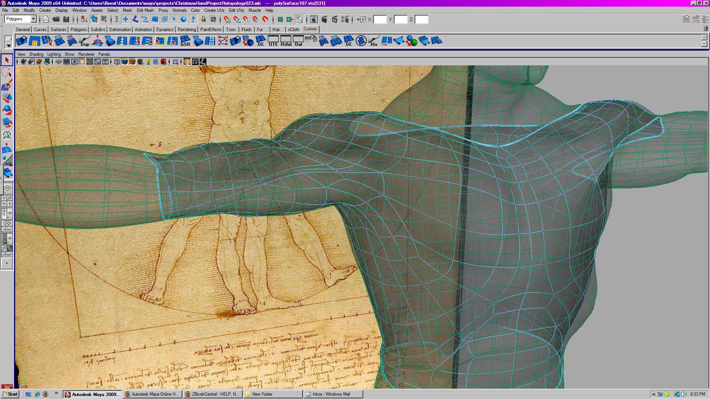Click the Windows Start button
710x399 pixels.
(x=10, y=394)
